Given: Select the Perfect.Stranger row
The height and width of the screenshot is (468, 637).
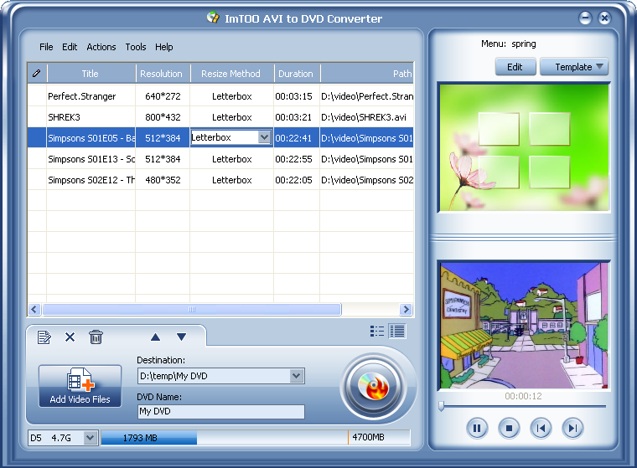Looking at the screenshot, I should (x=220, y=96).
